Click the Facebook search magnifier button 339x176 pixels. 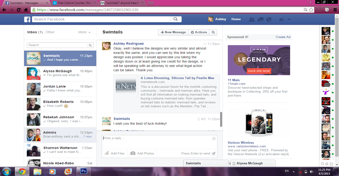(x=175, y=19)
